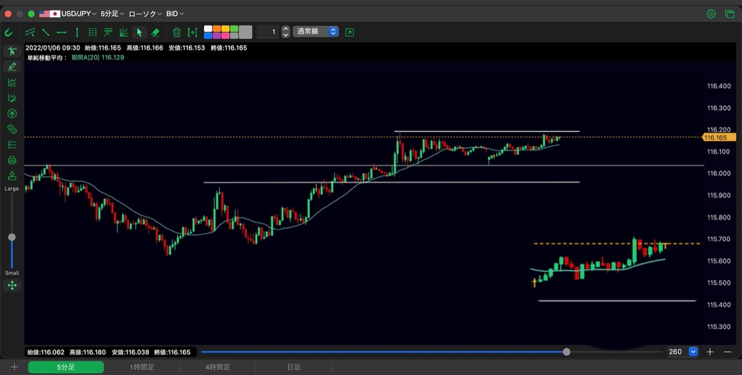Click the magnet snap icon
742x375 pixels.
click(x=9, y=32)
